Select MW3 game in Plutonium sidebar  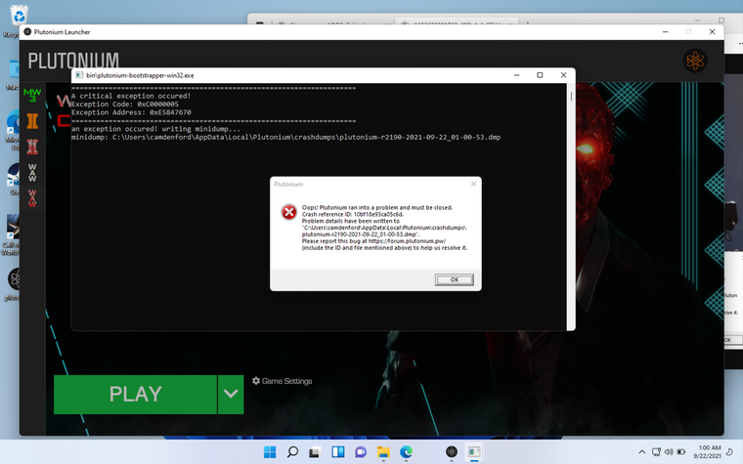32,95
